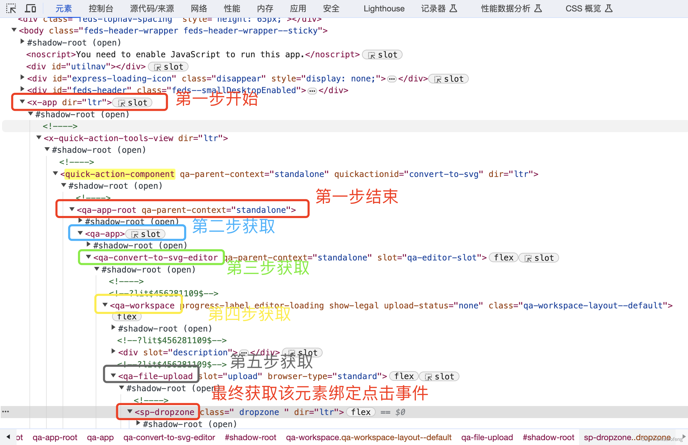This screenshot has width=688, height=445.
Task: Click the slot badge on qa-app
Action: point(145,234)
